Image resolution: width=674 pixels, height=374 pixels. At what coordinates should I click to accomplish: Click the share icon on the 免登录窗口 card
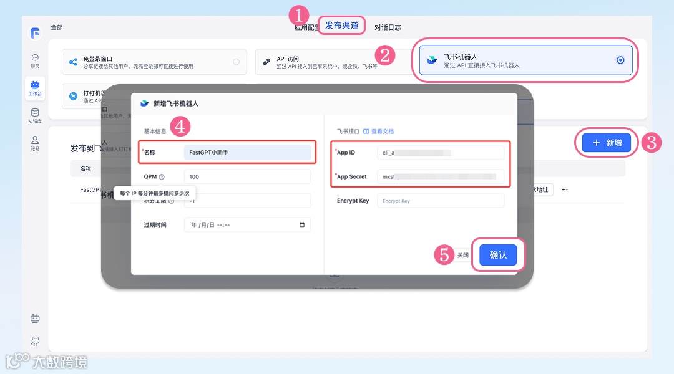73,62
